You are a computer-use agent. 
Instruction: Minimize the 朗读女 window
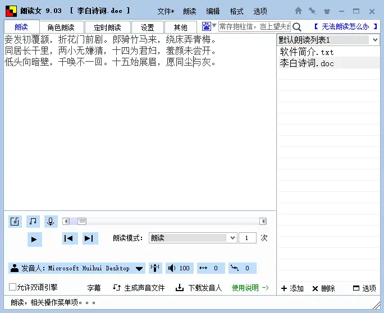tap(342, 11)
